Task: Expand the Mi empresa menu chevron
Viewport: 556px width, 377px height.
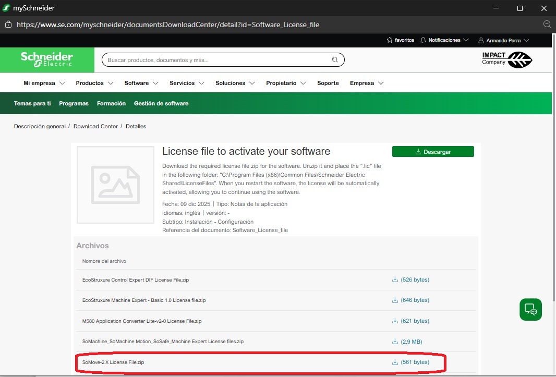Action: pos(62,83)
